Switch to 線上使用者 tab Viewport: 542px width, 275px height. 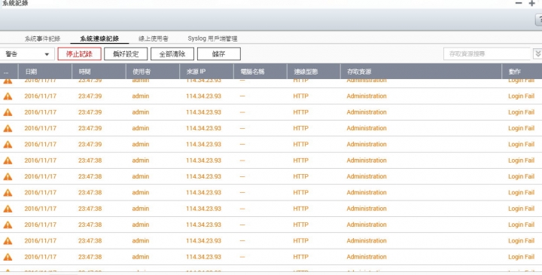pyautogui.click(x=153, y=38)
